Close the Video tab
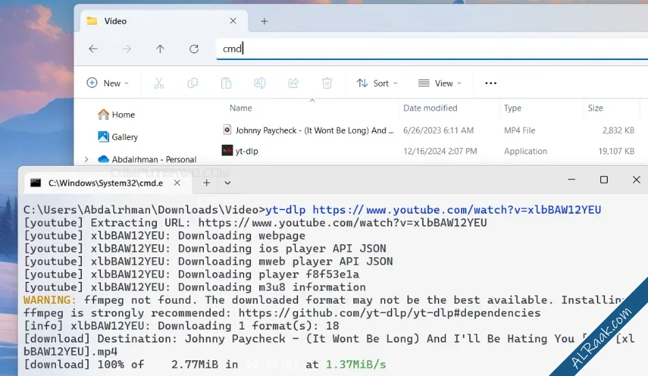Image resolution: width=648 pixels, height=376 pixels. coord(233,20)
